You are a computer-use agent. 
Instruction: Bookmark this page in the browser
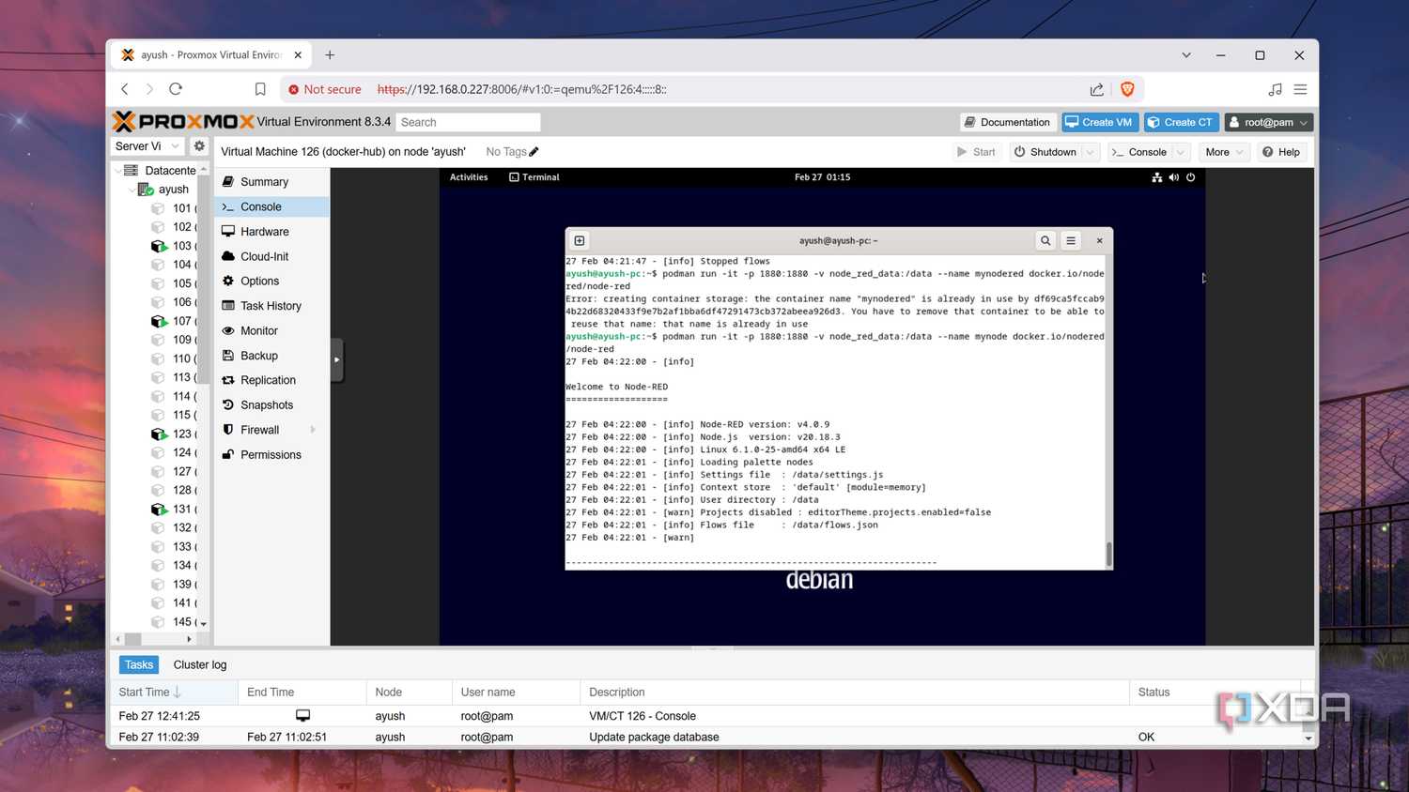[260, 89]
